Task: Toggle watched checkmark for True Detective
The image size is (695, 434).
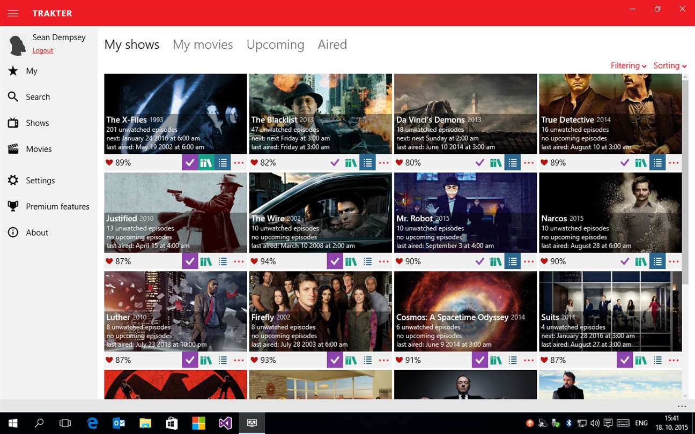Action: (625, 162)
